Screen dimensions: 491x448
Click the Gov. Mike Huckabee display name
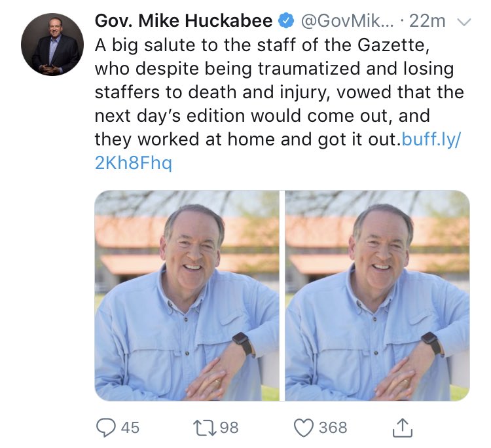pyautogui.click(x=184, y=21)
